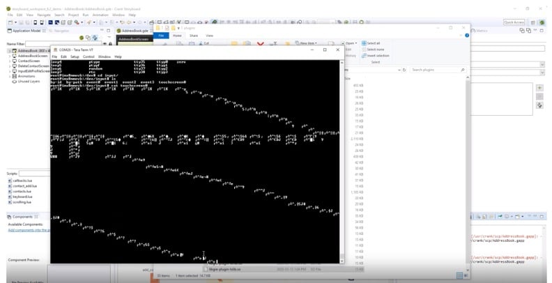The width and height of the screenshot is (552, 283).
Task: Click the plus button in properties panel
Action: pyautogui.click(x=539, y=88)
